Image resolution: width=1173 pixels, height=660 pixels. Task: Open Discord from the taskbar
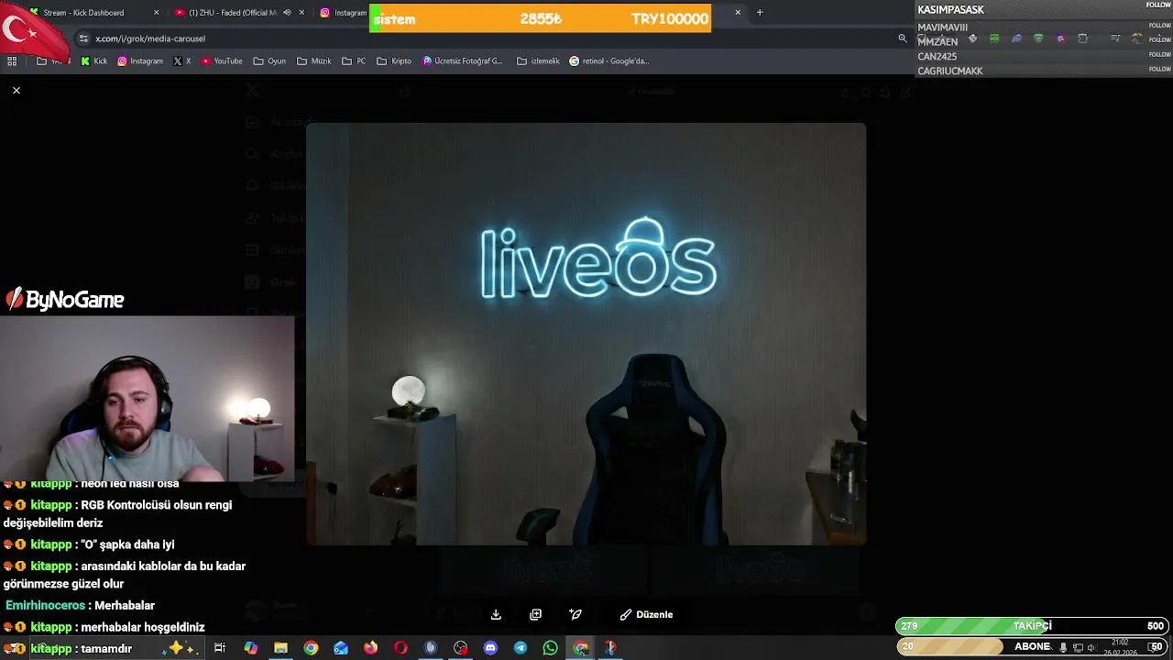490,648
